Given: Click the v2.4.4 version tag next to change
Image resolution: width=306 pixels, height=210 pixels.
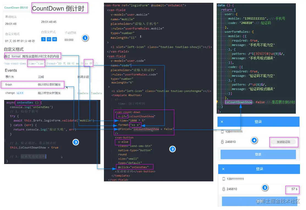Looking at the screenshot, I should point(20,93).
